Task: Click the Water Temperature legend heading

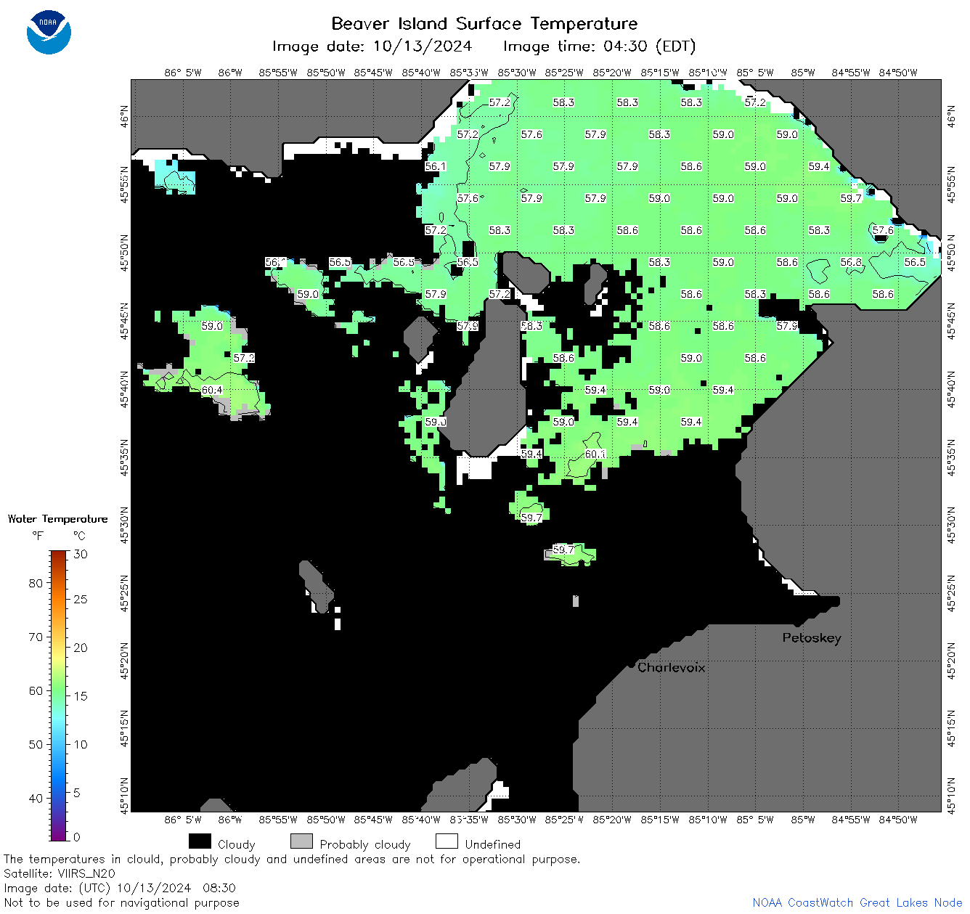Action: [58, 519]
